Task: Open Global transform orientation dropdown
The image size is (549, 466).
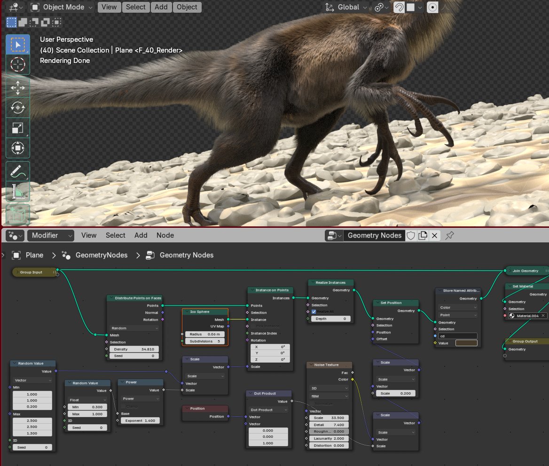Action: [x=346, y=8]
